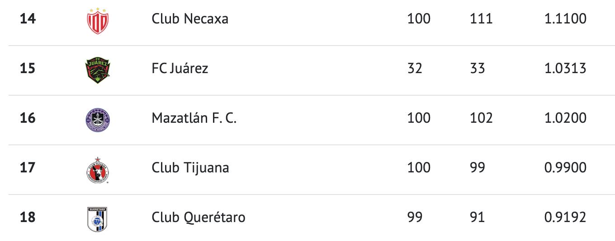
Task: Click the Club Querétaro crest logo
Action: pos(98,218)
